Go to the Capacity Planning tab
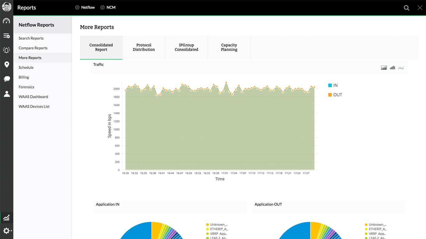Viewport: 426px width, 239px height. point(229,47)
